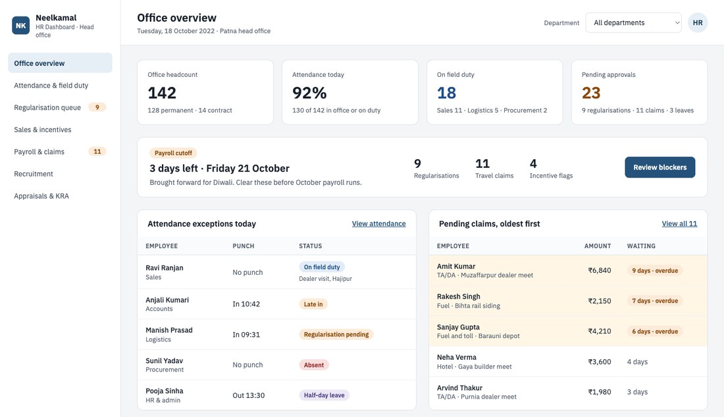Click the Regularisation queue count badge 9
This screenshot has height=417, width=724.
click(97, 107)
